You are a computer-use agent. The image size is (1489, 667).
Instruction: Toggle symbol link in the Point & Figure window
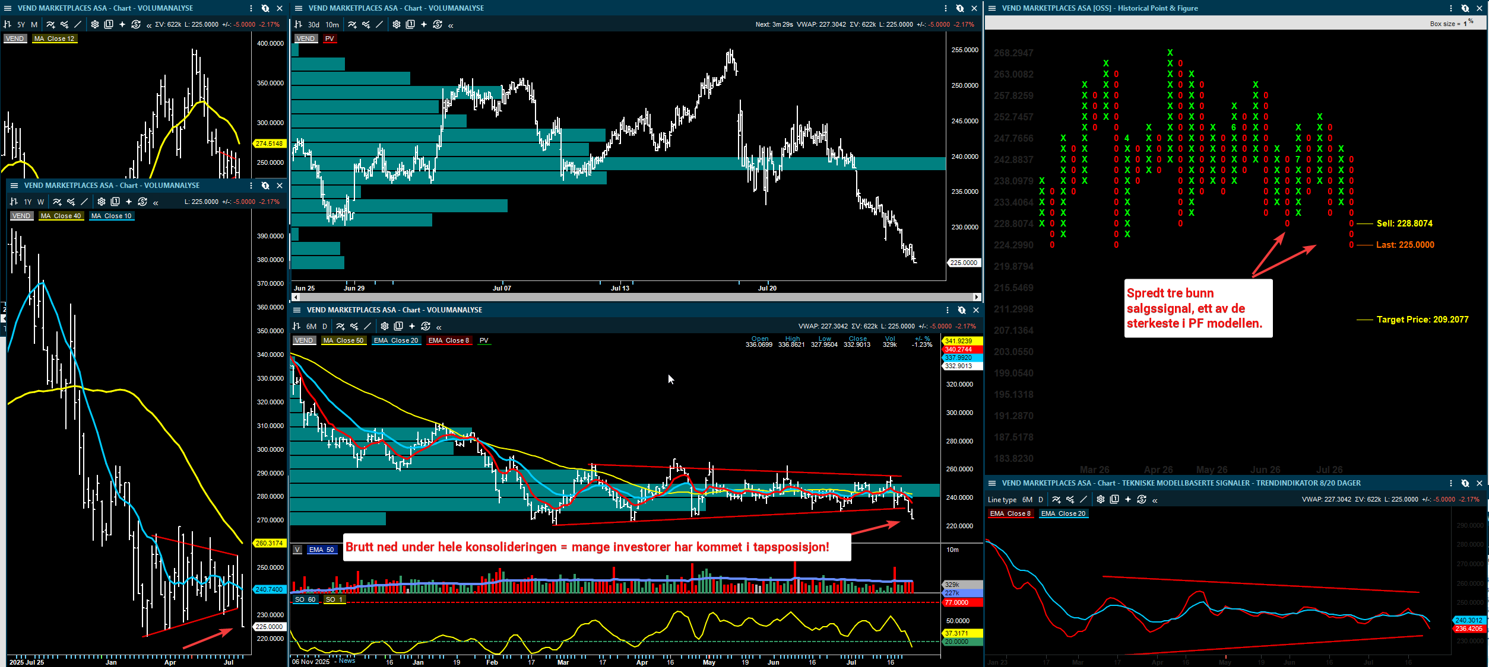pyautogui.click(x=1465, y=8)
